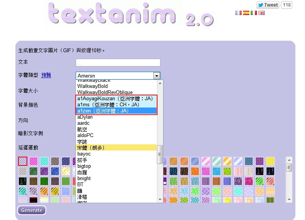Select the hot pink confetti texture
The image size is (305, 220).
point(249,181)
